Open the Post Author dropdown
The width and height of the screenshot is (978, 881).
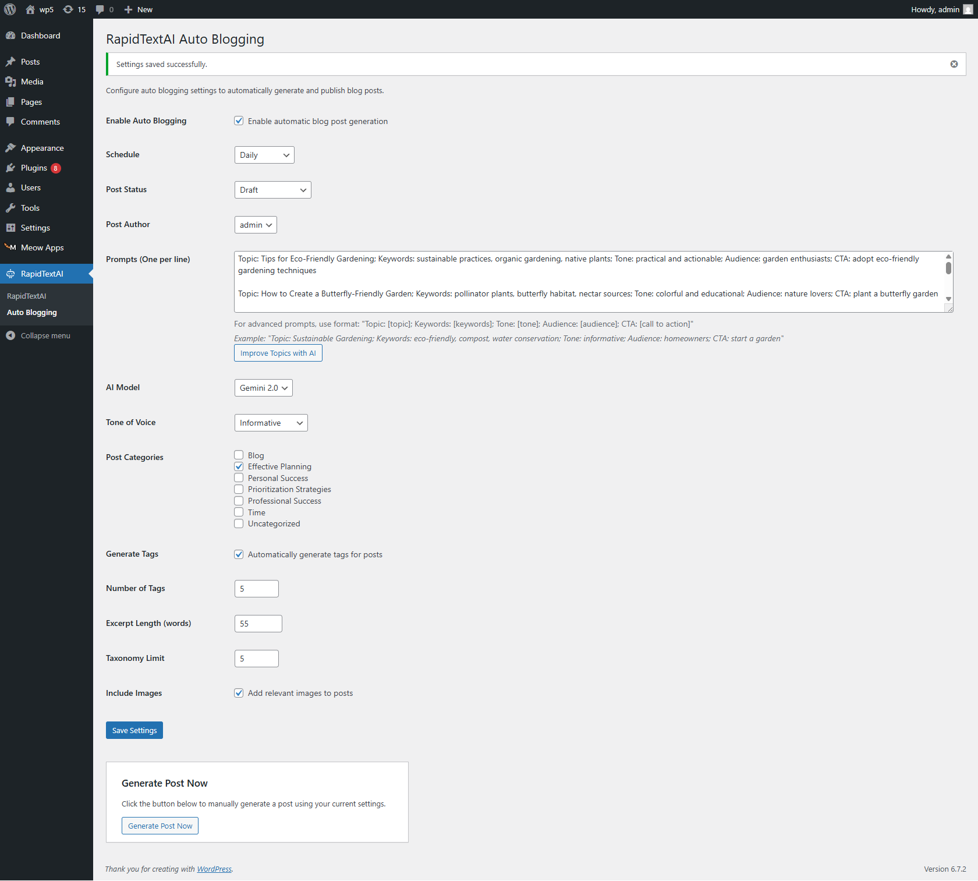point(256,225)
